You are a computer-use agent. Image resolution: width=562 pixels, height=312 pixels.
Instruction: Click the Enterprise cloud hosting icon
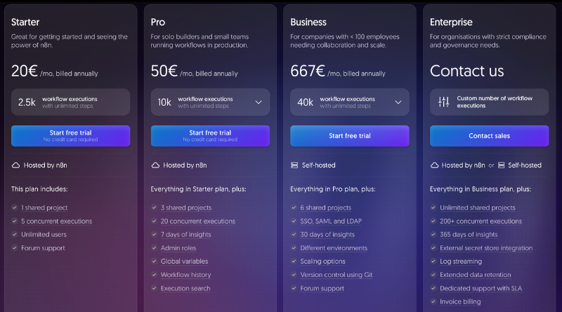pos(435,165)
